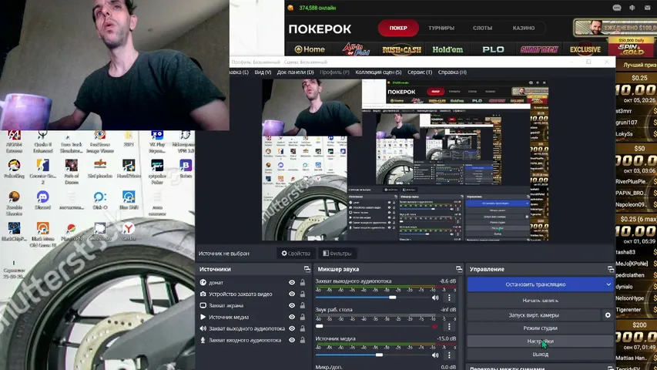The image size is (657, 370).
Task: Select the Hold'em game tab
Action: tap(447, 49)
